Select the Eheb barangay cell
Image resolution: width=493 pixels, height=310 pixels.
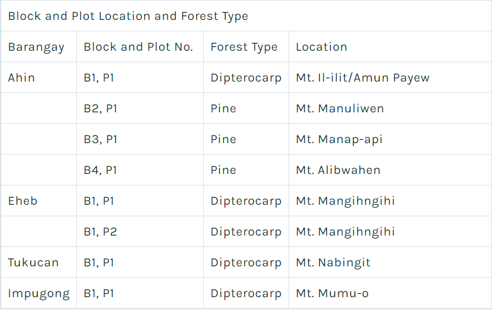22,201
